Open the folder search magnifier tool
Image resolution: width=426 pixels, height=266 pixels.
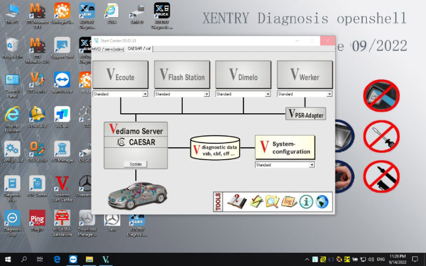(272, 202)
